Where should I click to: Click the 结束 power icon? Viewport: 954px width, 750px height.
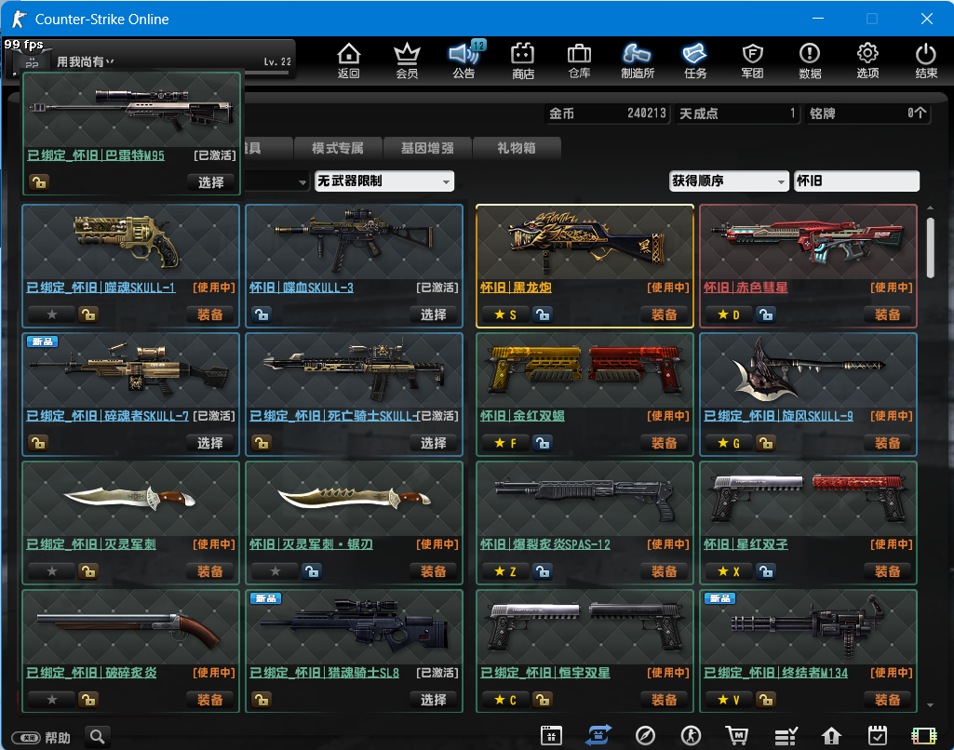tap(925, 60)
